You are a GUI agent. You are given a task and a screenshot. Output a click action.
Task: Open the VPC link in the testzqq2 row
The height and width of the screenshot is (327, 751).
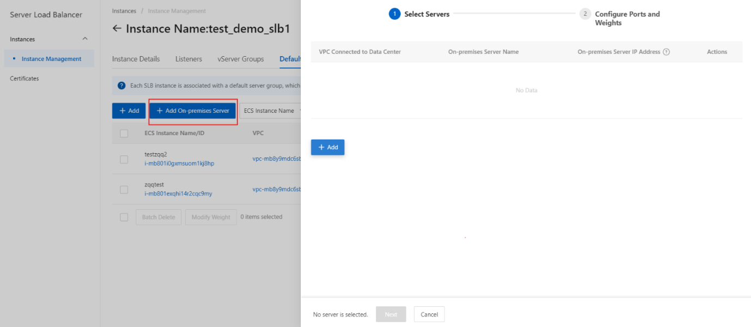(x=276, y=159)
